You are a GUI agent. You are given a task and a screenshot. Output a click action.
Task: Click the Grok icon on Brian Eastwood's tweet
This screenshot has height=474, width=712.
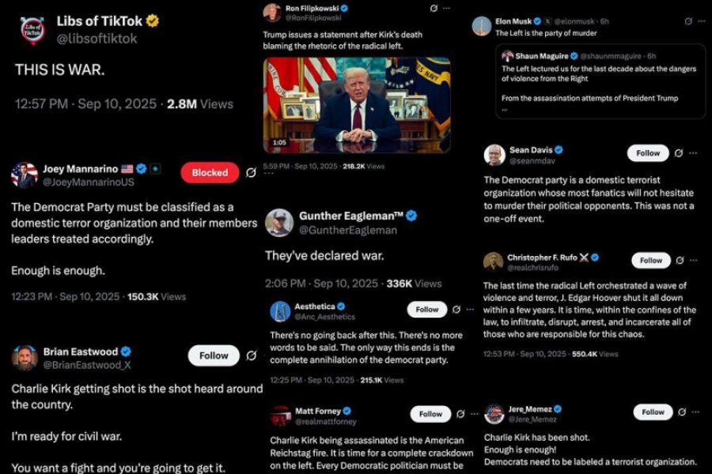click(x=251, y=355)
